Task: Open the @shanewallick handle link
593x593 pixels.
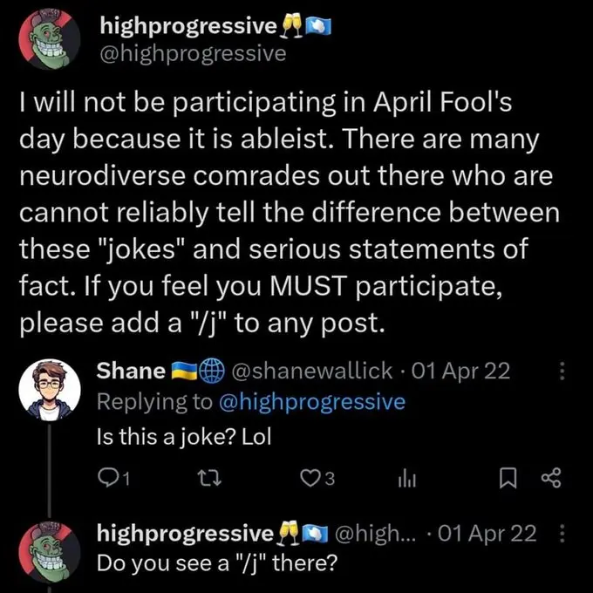Action: [x=309, y=371]
